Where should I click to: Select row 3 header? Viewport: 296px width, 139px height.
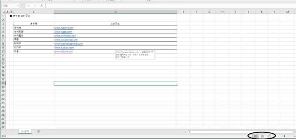3,24
